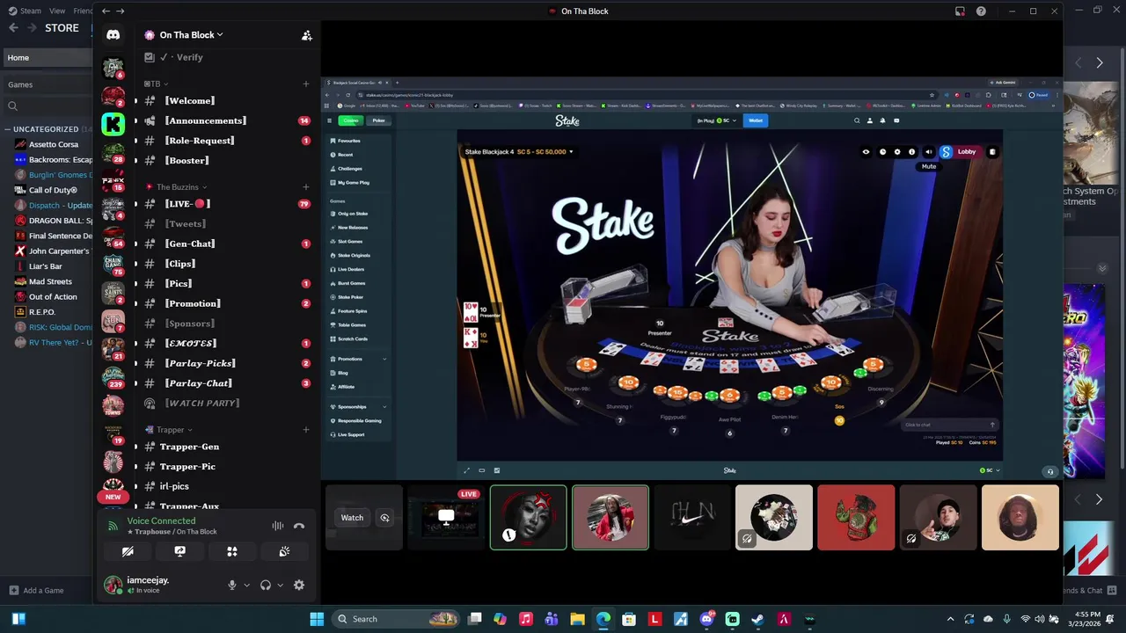Click the Stake Wallet button
1126x633 pixels.
pyautogui.click(x=756, y=120)
